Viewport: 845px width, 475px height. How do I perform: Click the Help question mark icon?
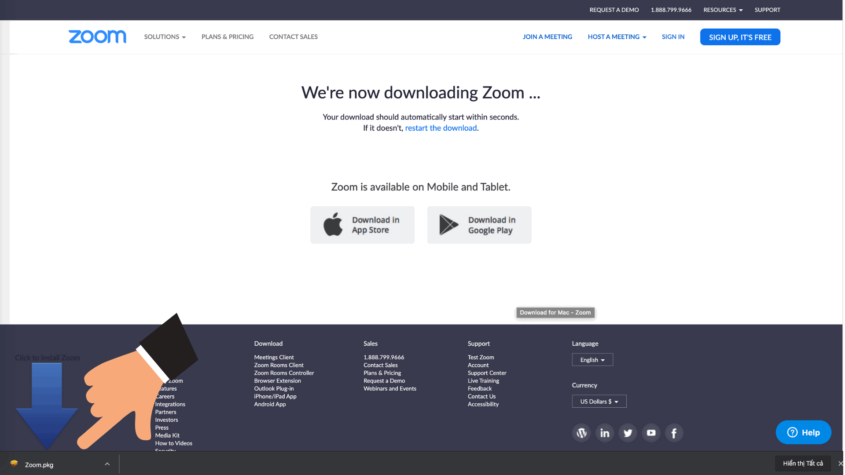coord(792,432)
